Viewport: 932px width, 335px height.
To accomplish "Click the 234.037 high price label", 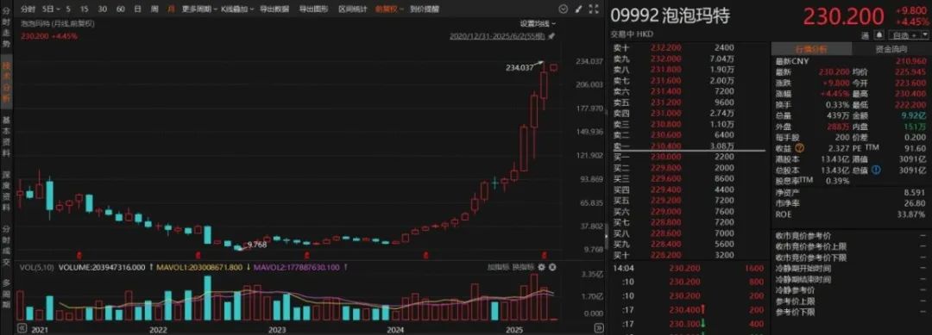I will [x=520, y=68].
